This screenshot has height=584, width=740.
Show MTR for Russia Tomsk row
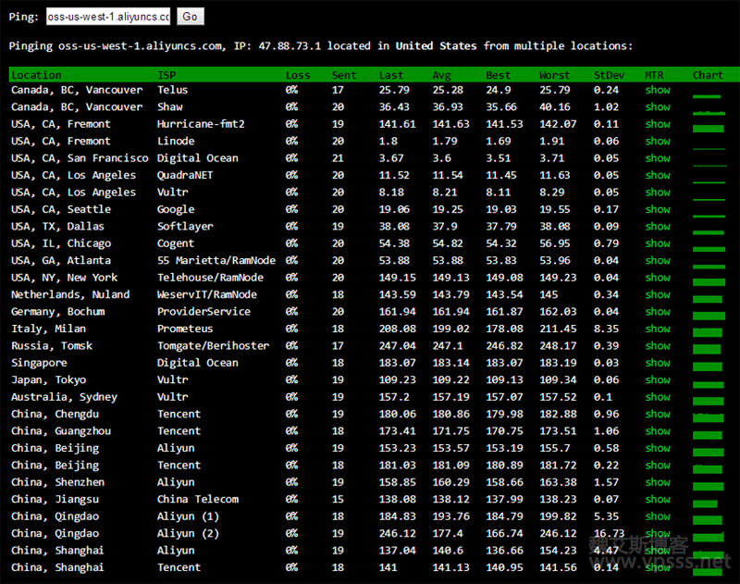point(658,345)
